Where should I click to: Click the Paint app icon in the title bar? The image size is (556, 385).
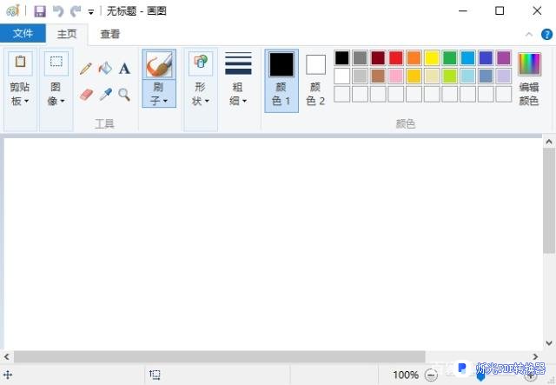pos(13,11)
